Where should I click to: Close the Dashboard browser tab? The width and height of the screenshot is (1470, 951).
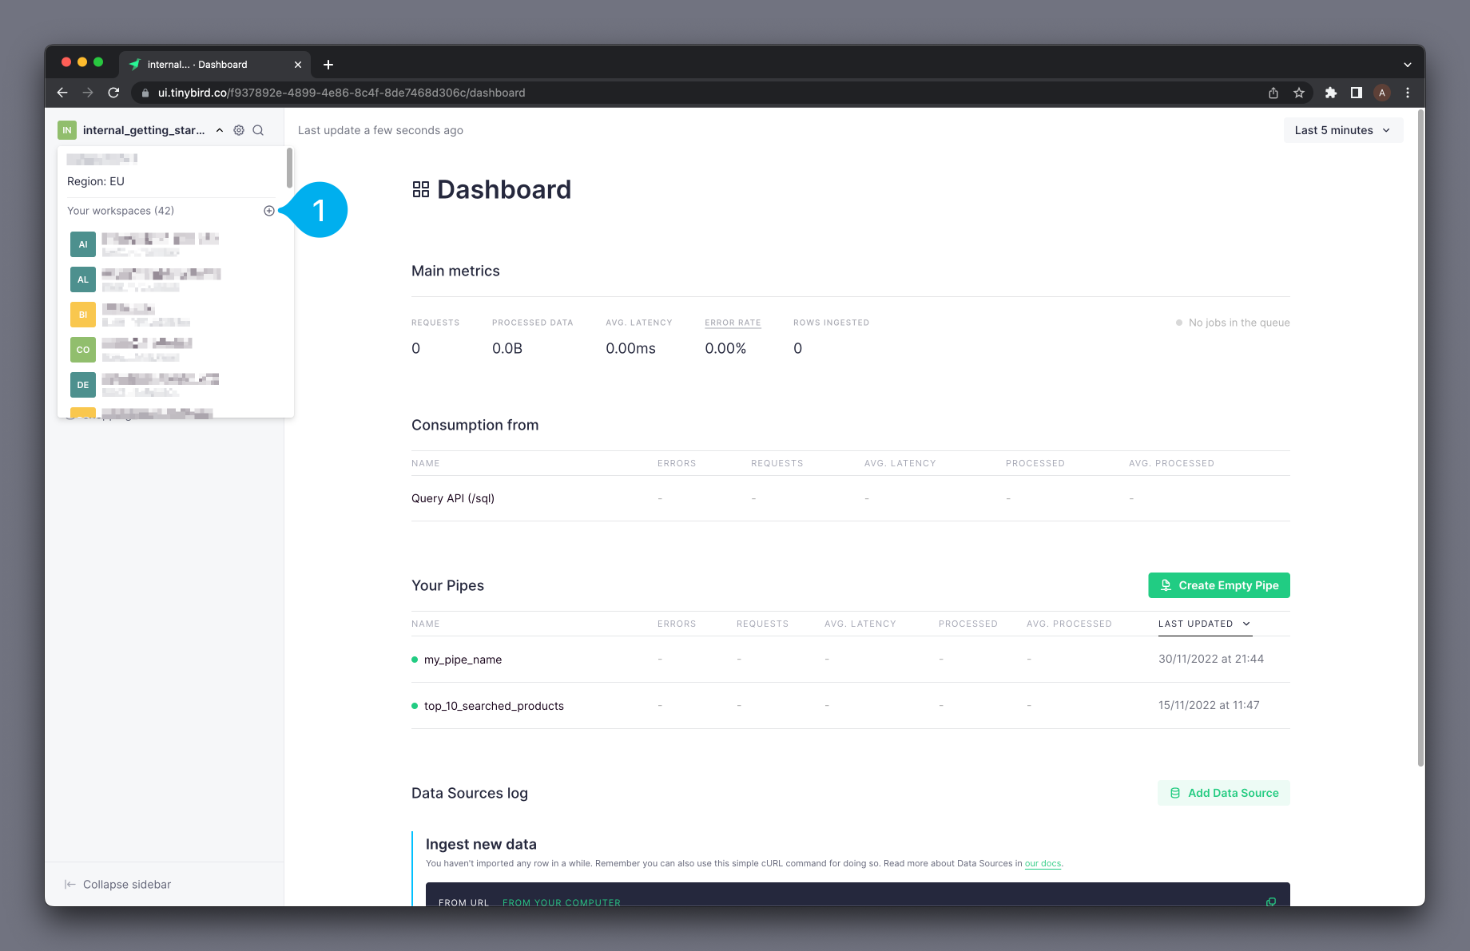click(x=298, y=65)
